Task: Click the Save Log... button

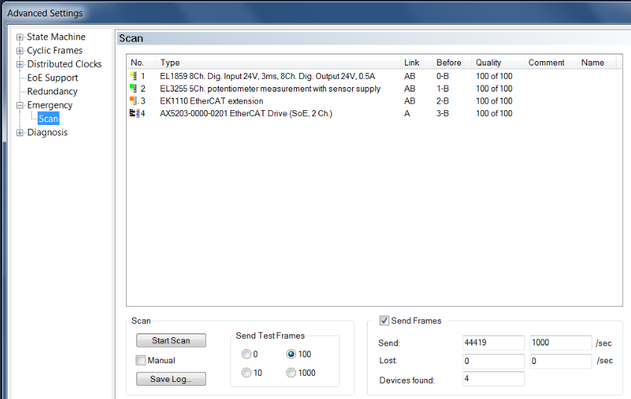Action: (171, 379)
